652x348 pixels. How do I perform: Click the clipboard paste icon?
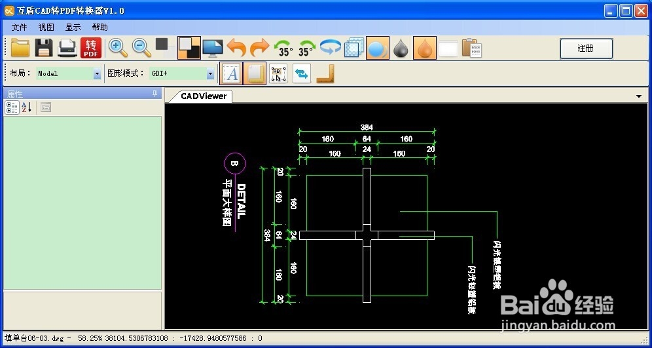click(471, 48)
